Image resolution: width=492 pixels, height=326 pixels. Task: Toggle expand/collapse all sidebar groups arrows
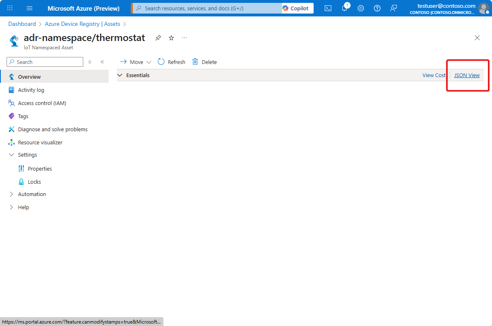coord(90,62)
